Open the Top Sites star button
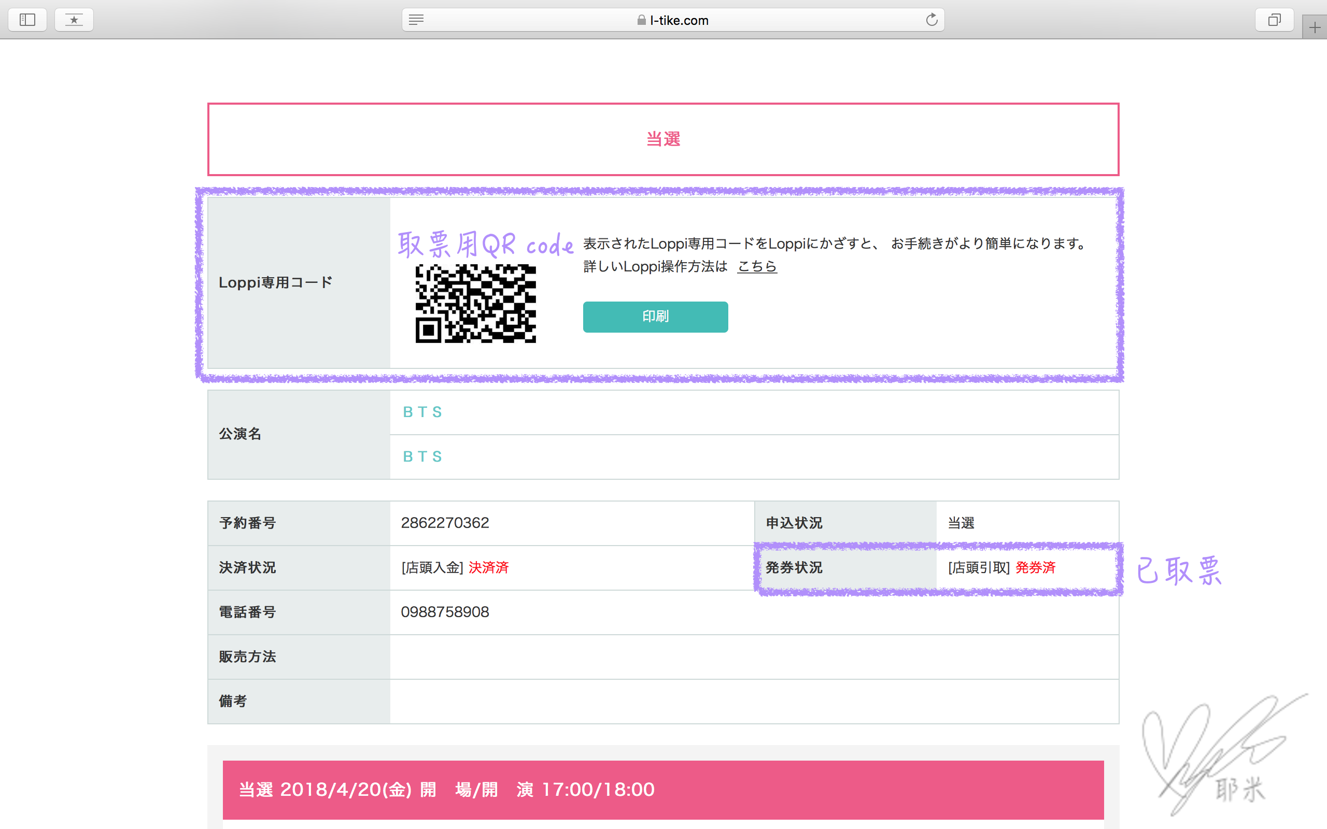Screen dimensions: 1327x829 [x=74, y=20]
